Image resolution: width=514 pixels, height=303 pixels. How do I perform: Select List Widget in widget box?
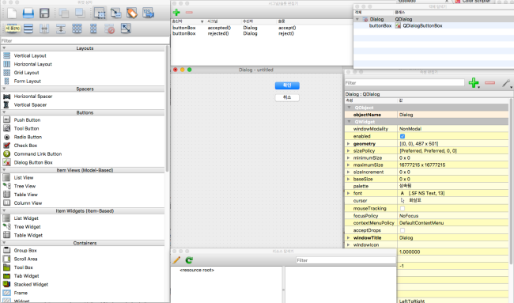click(26, 218)
